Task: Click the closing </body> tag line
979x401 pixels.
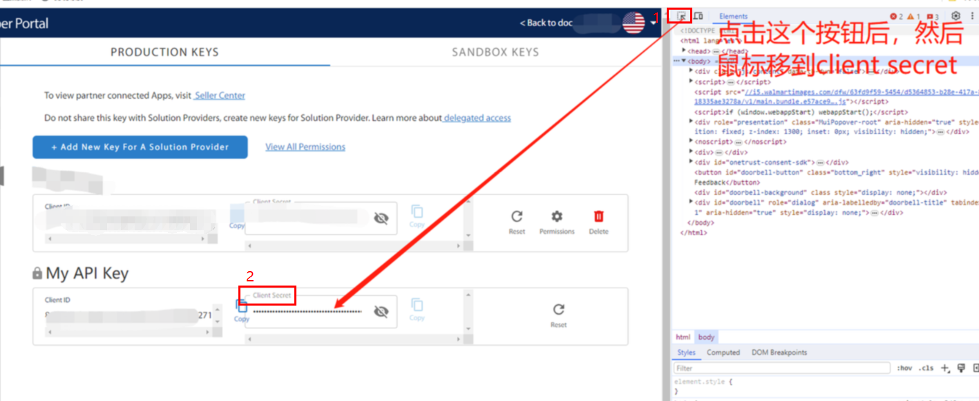Action: 701,223
